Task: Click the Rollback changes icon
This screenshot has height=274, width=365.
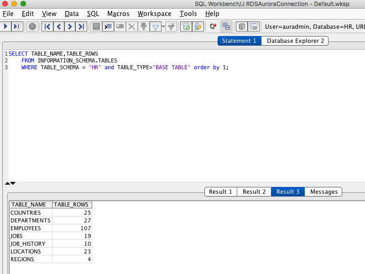Action: (198, 26)
